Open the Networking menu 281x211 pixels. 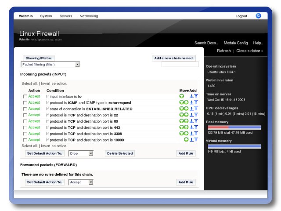(89, 16)
